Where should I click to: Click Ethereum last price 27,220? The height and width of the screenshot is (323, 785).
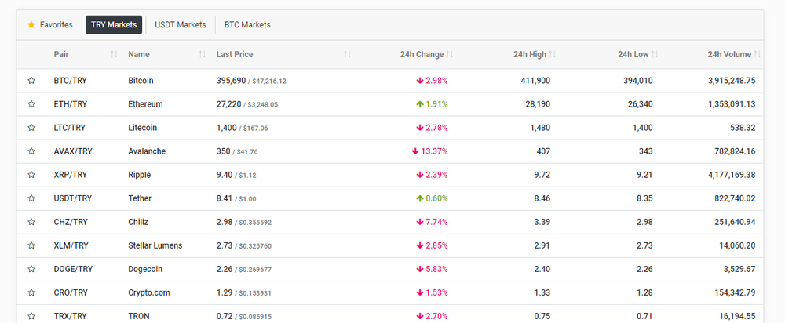pyautogui.click(x=228, y=104)
